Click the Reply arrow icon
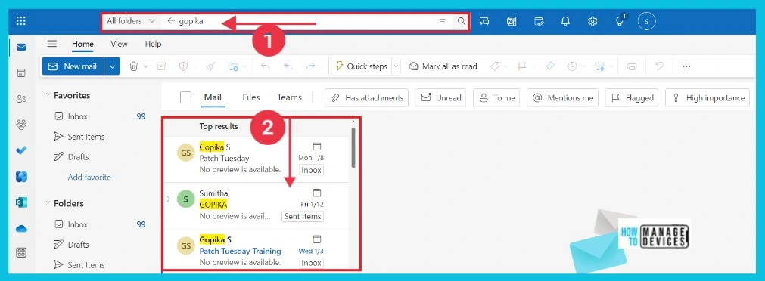The width and height of the screenshot is (765, 281). pyautogui.click(x=265, y=66)
